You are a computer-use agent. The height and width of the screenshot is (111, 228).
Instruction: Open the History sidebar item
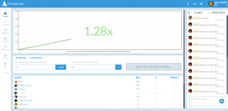coord(5,57)
